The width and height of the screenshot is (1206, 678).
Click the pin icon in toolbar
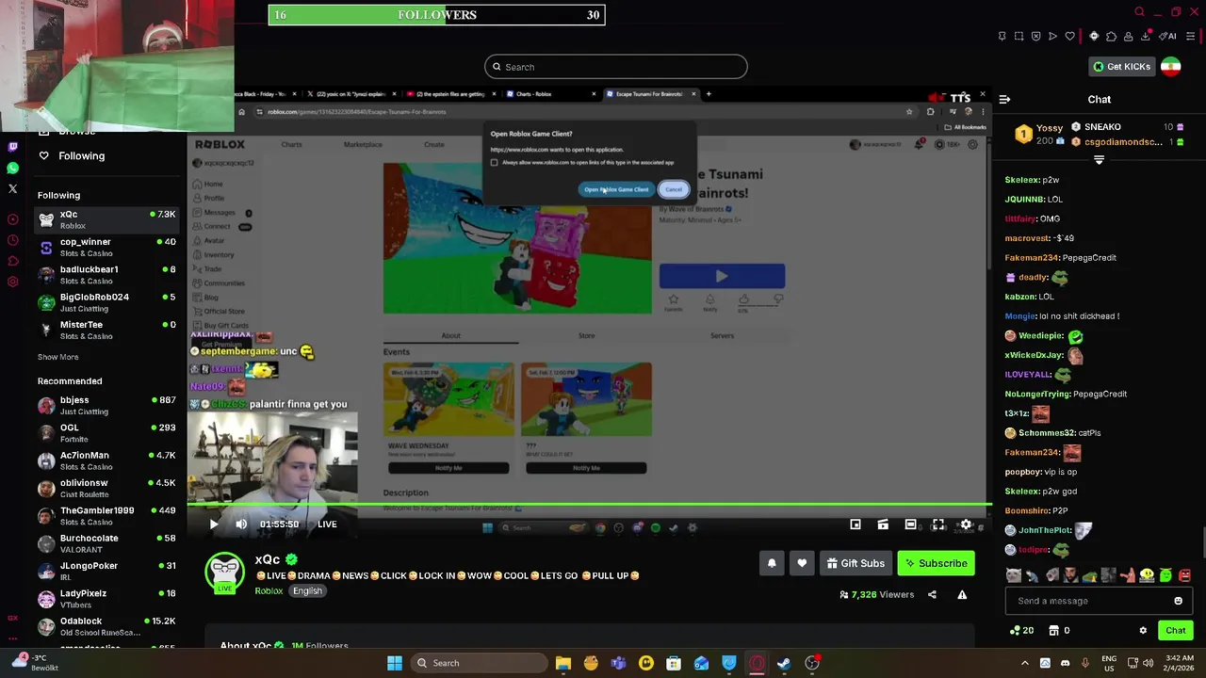[x=1002, y=37]
